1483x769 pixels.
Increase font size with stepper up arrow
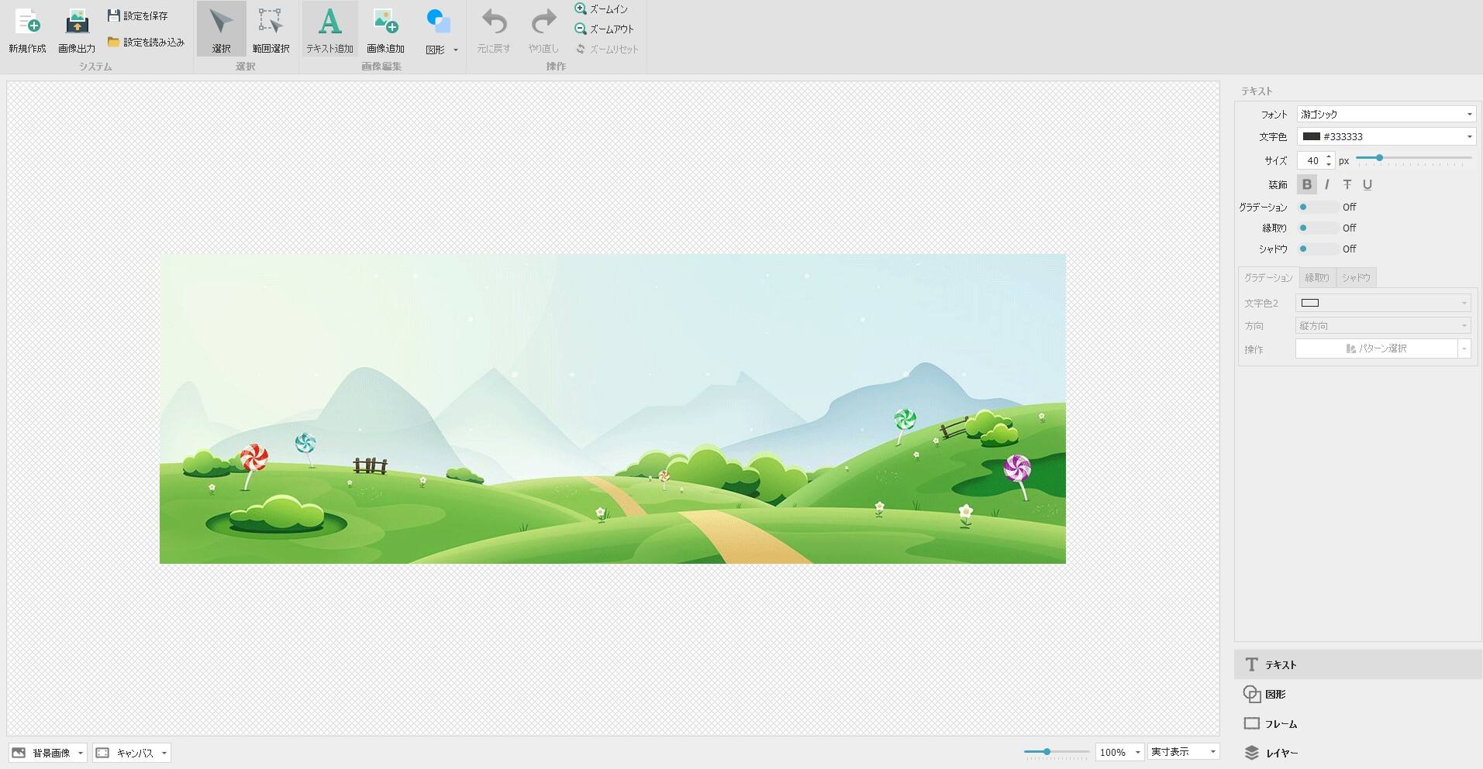pos(1329,156)
